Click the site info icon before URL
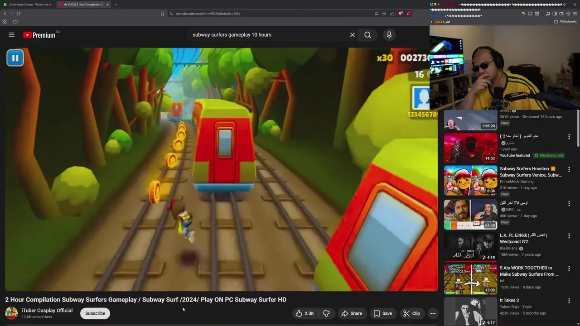 [x=171, y=14]
